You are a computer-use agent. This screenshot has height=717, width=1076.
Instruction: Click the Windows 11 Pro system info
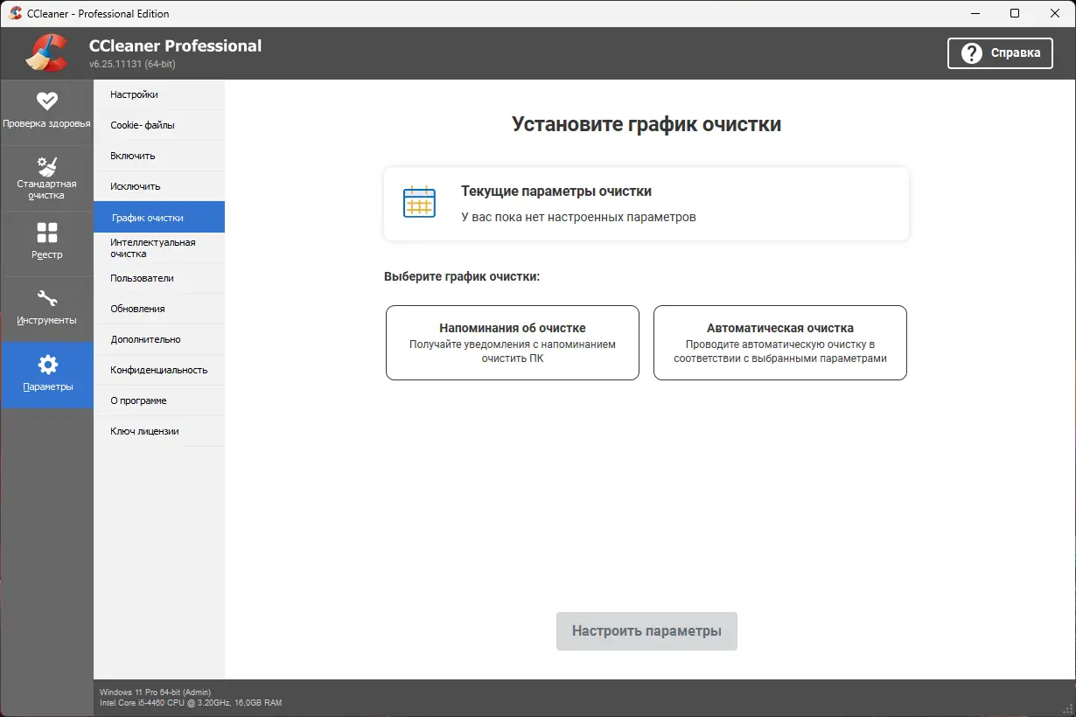coord(156,692)
